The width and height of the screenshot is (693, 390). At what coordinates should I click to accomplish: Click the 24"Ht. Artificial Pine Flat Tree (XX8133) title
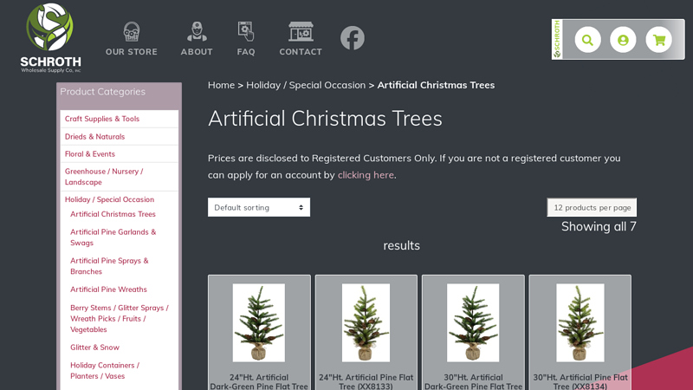tap(366, 381)
